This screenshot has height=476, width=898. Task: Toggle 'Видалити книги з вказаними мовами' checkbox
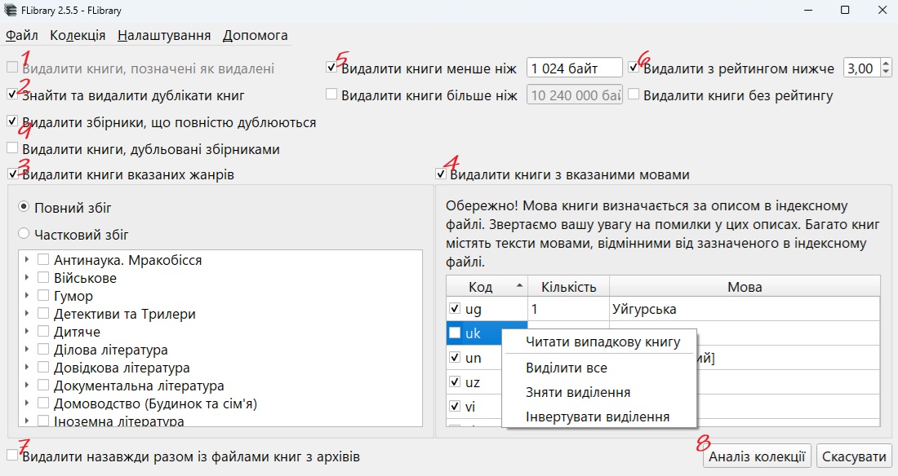pyautogui.click(x=440, y=174)
